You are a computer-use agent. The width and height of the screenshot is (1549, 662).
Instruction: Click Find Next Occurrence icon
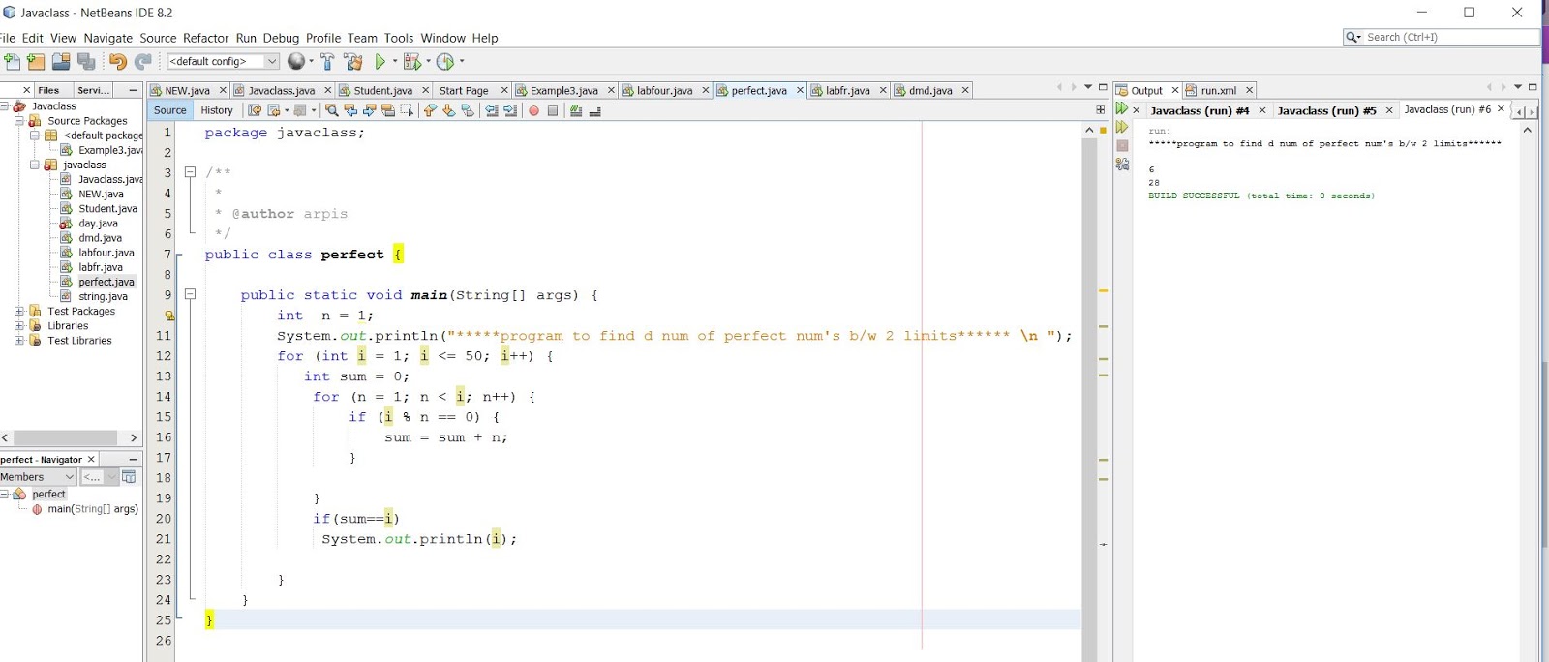coord(369,110)
